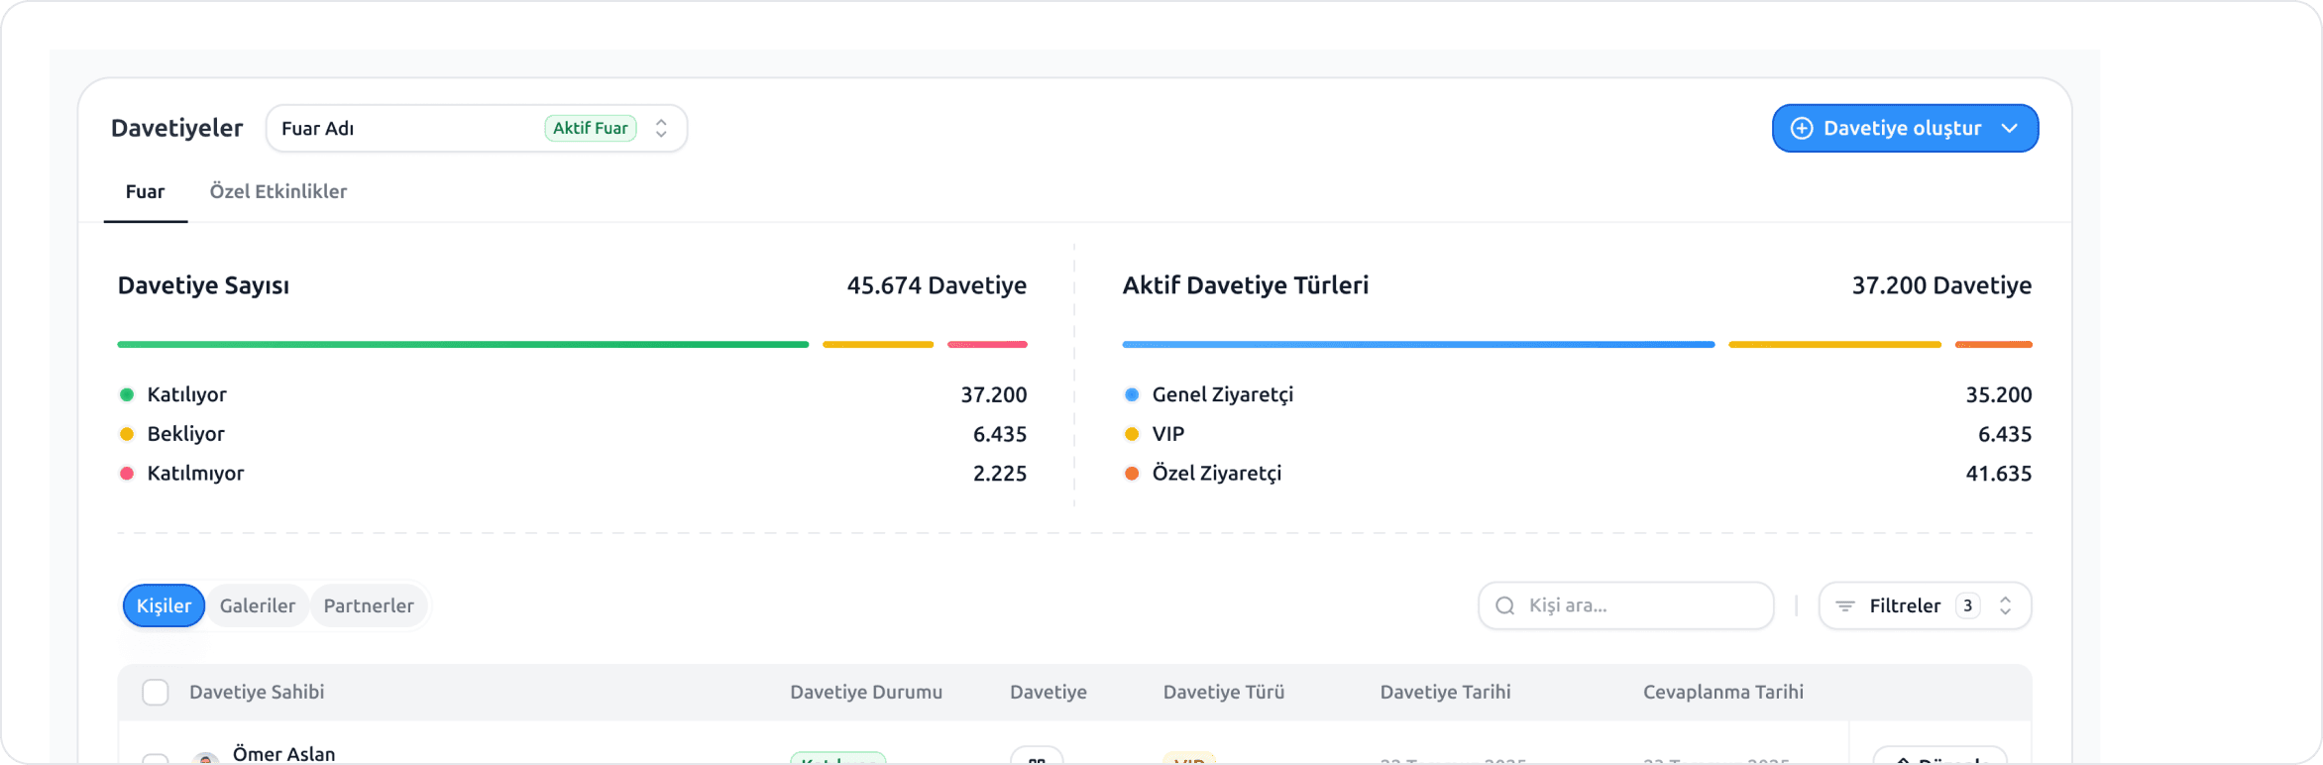Click the orange dot beside Özel Ziyaretçi

[x=1132, y=474]
